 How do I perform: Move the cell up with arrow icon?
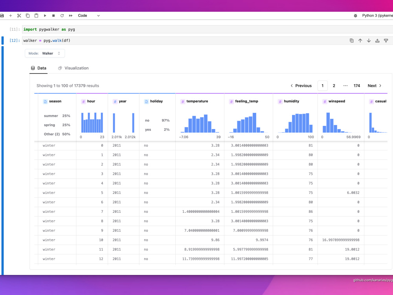point(360,41)
